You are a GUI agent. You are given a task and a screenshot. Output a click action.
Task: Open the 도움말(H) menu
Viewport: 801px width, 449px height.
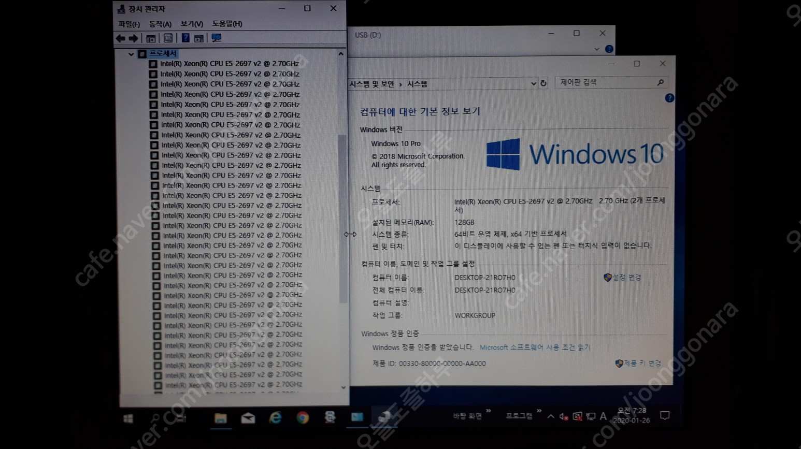(x=227, y=24)
